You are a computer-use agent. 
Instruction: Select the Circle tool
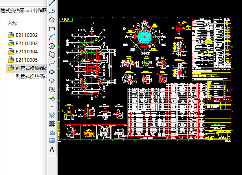coord(52,46)
